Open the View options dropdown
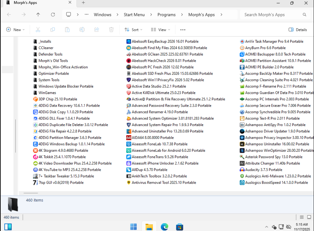Image resolution: width=314 pixels, height=231 pixels. [161, 30]
